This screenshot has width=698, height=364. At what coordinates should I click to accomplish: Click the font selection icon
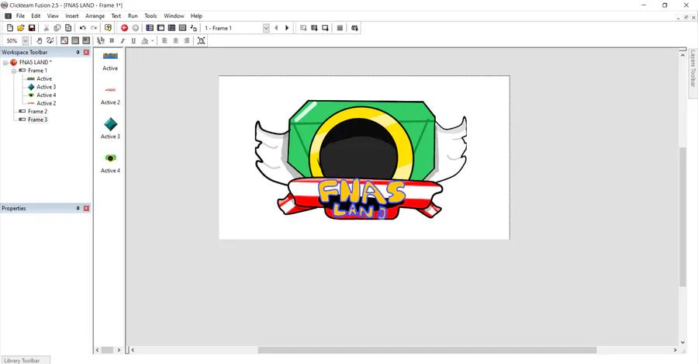coord(101,40)
